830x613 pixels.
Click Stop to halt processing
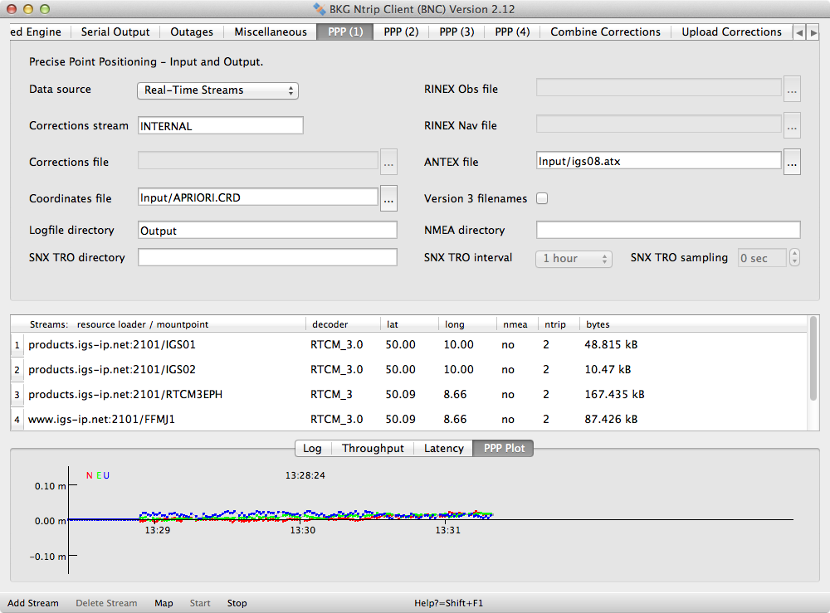point(237,603)
